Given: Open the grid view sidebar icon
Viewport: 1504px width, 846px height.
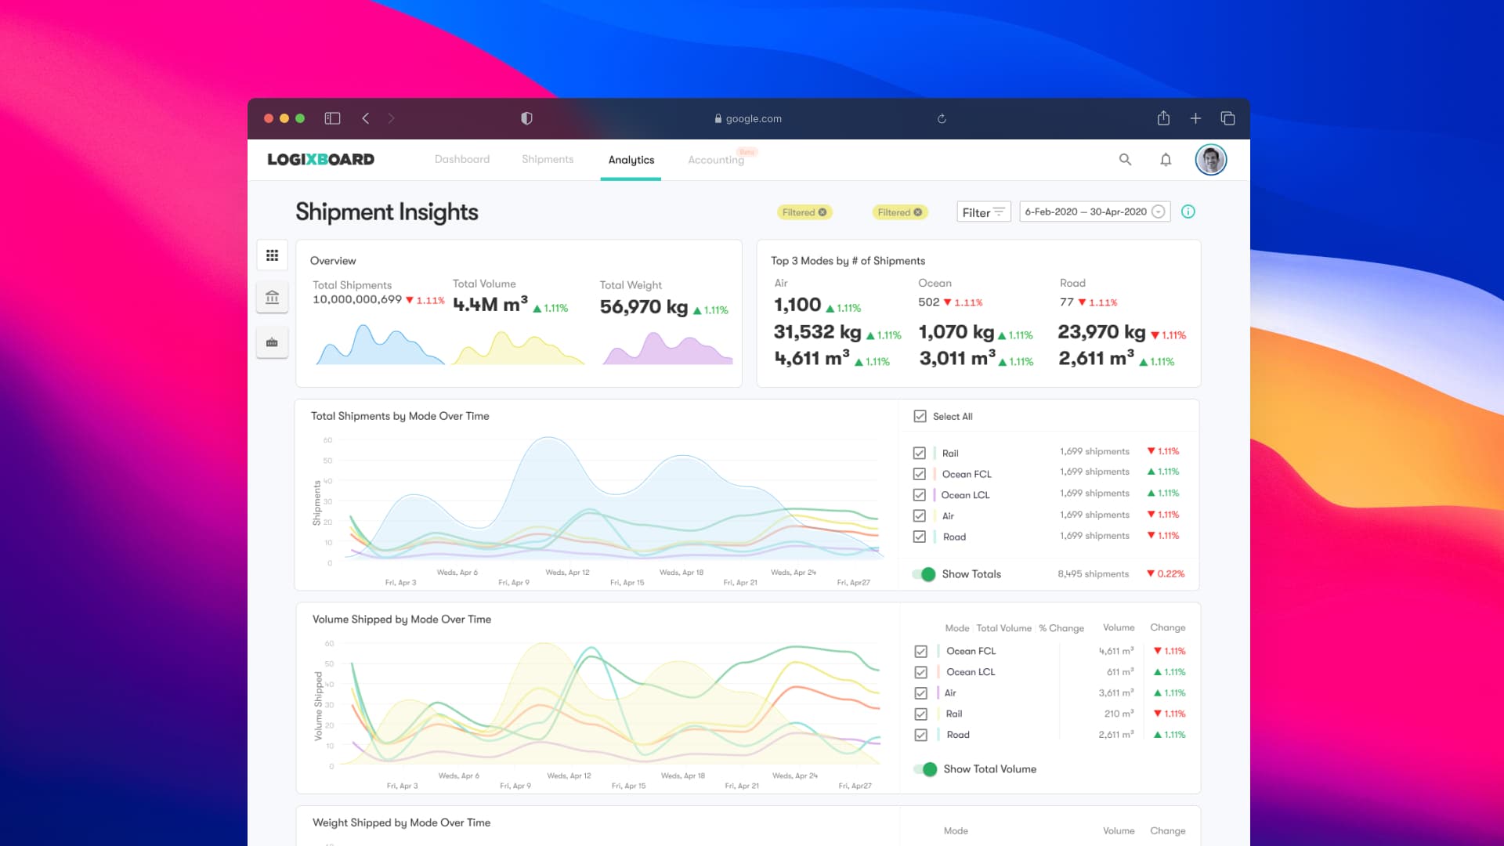Looking at the screenshot, I should (x=272, y=255).
